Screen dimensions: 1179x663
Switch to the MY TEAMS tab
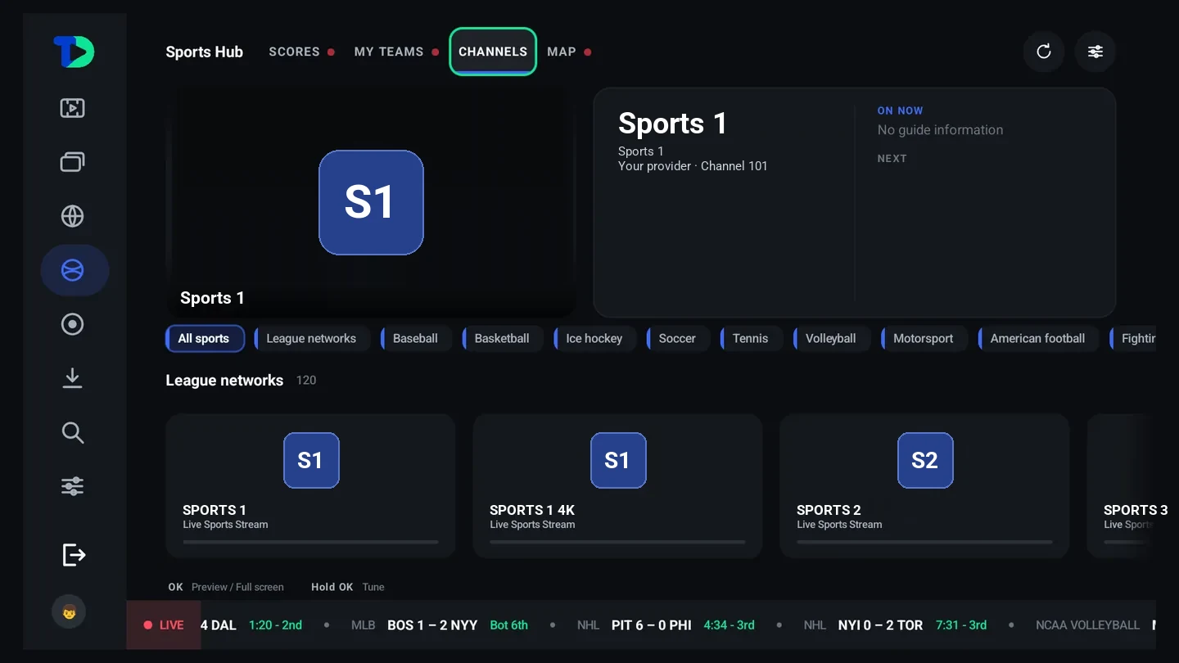(397, 52)
